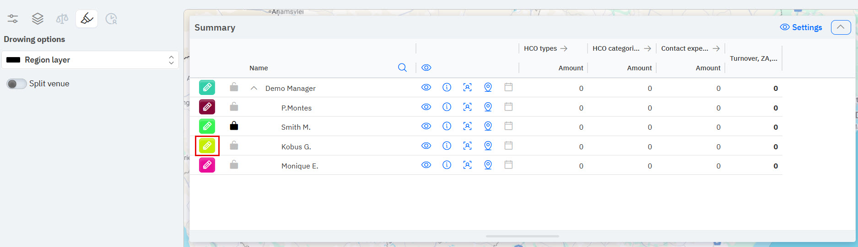This screenshot has height=247, width=858.
Task: Click the black lock icon for Smith M.
Action: click(x=234, y=126)
